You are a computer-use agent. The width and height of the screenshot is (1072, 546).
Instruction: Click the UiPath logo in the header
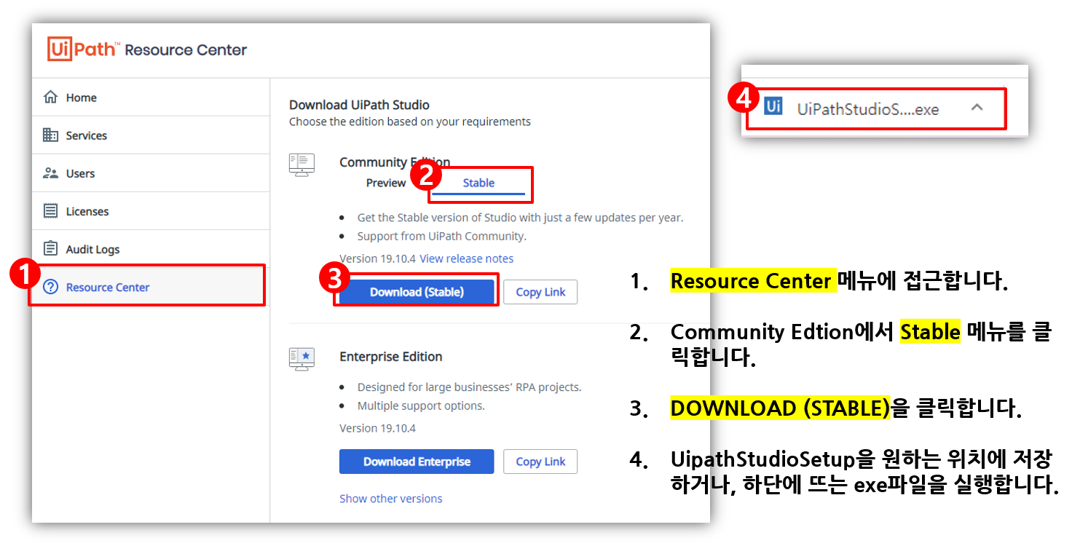(x=84, y=50)
